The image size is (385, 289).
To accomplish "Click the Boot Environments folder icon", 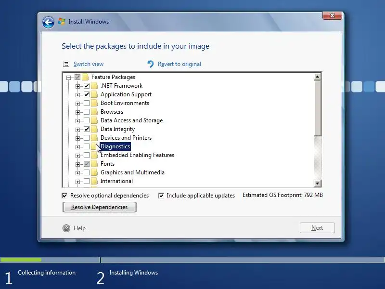I will click(x=94, y=103).
